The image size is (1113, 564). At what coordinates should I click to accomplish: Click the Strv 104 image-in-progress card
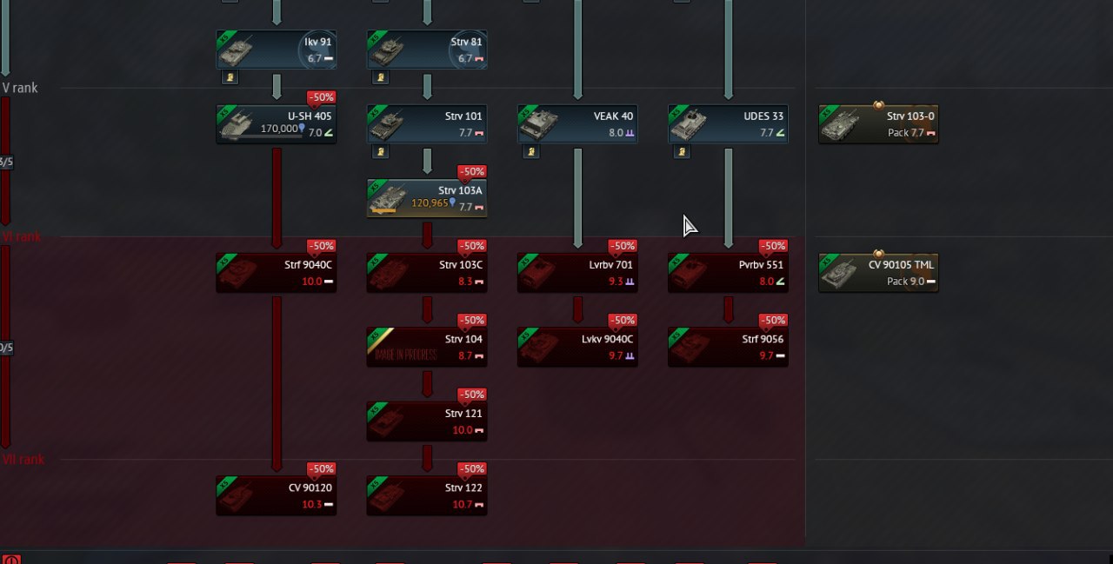point(427,347)
